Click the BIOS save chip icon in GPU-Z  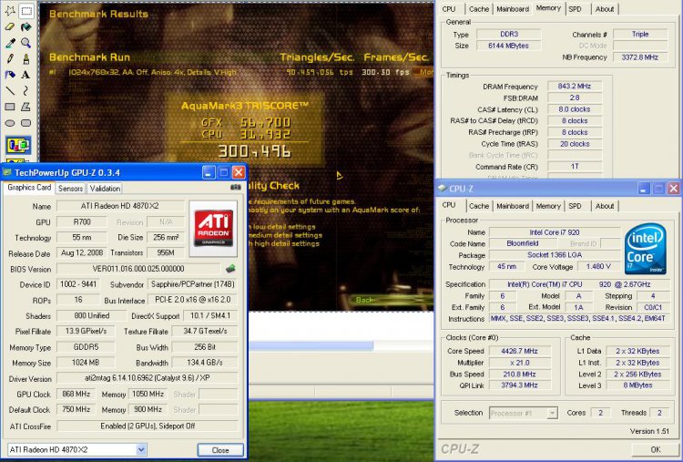[230, 269]
